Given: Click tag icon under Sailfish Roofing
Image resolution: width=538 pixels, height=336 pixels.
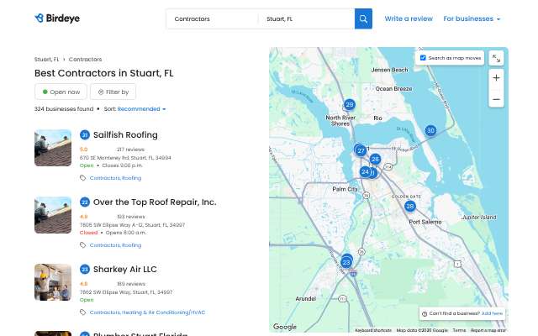Looking at the screenshot, I should coord(82,178).
